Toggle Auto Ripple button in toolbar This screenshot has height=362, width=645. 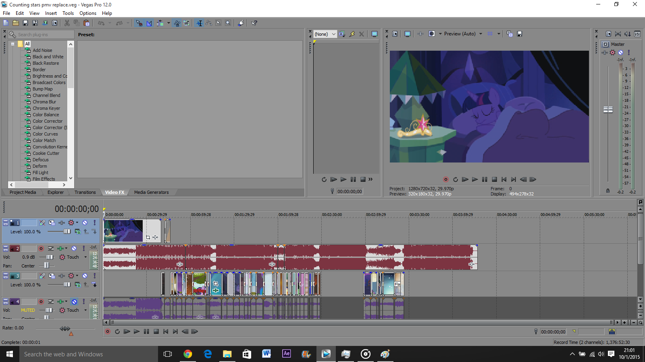click(x=160, y=23)
